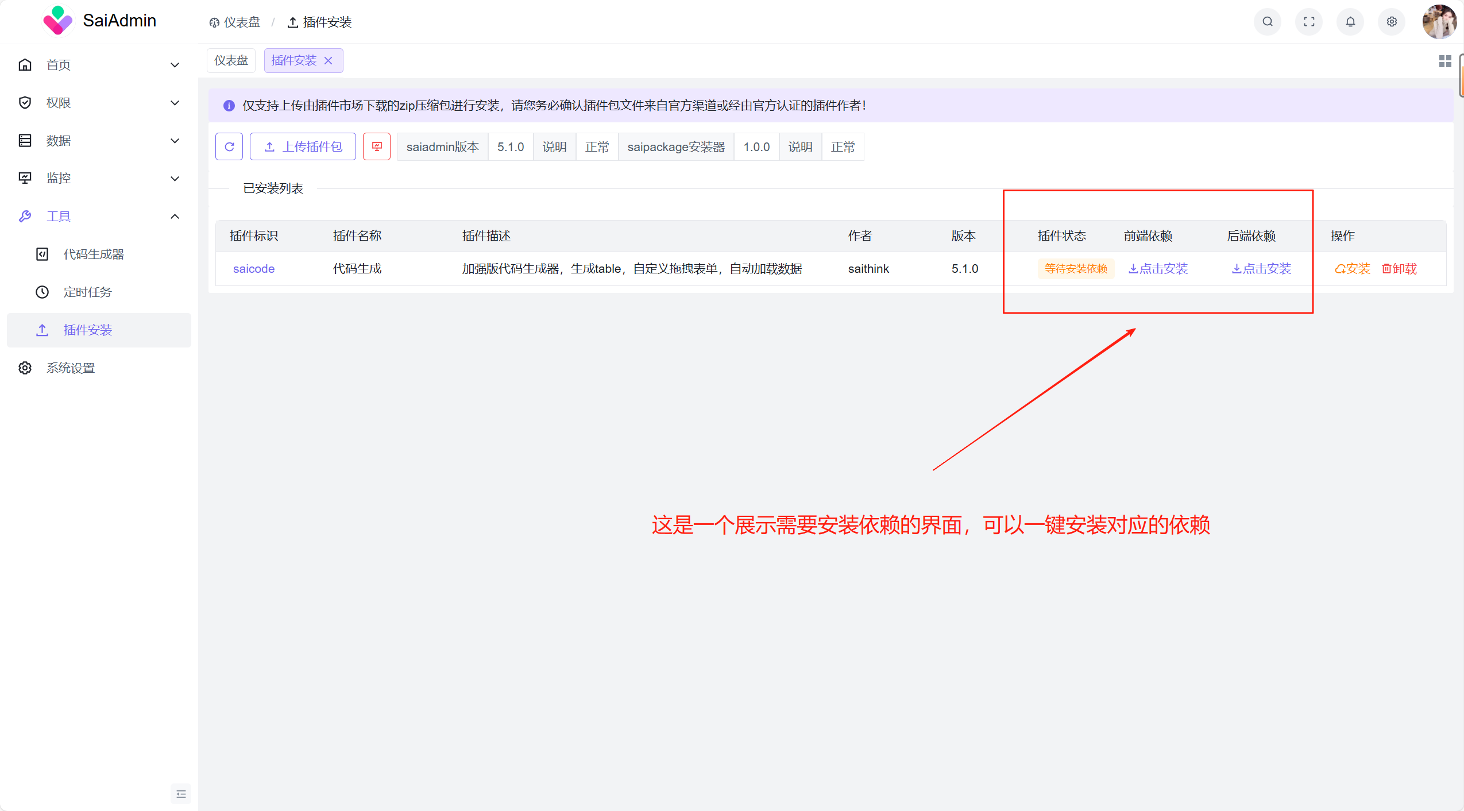Click 仪表盘 in the breadcrumb

click(234, 22)
